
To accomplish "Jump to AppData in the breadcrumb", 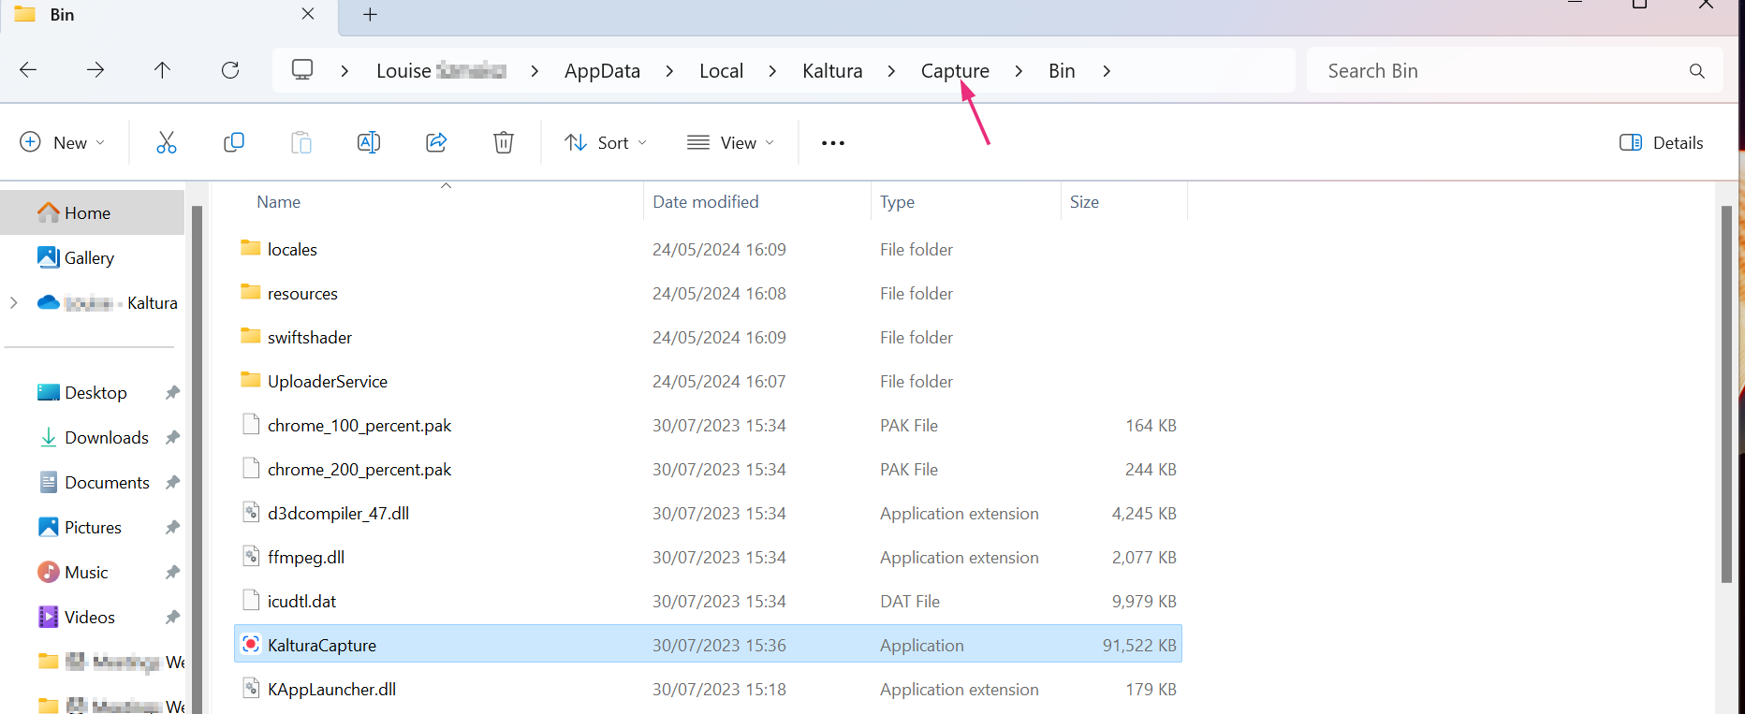I will pos(602,71).
